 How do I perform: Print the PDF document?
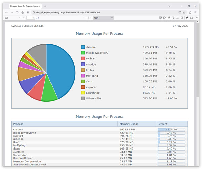pos(187,18)
